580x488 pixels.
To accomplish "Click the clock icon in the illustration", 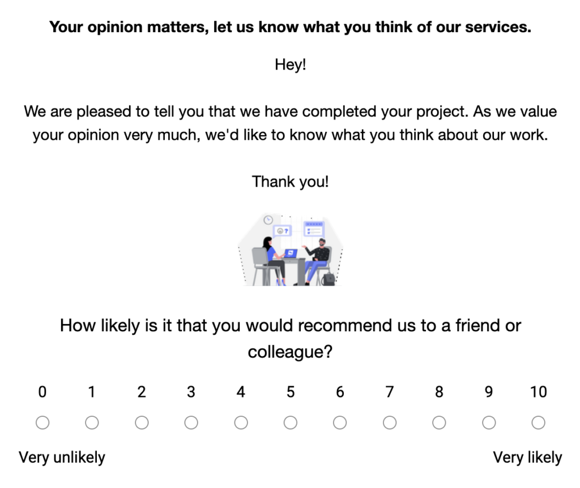I will [268, 219].
